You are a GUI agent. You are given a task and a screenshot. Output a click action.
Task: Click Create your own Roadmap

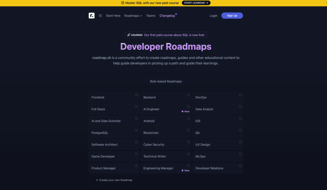point(114,180)
